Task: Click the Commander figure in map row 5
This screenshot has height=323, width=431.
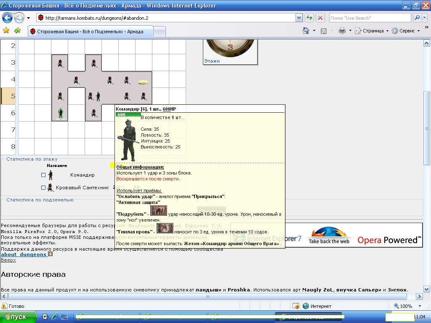Action: point(98,96)
